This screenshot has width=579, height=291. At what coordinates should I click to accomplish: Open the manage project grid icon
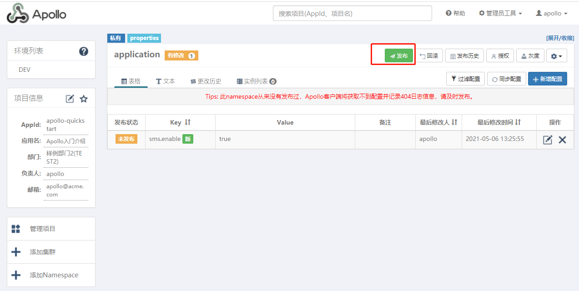coord(16,229)
